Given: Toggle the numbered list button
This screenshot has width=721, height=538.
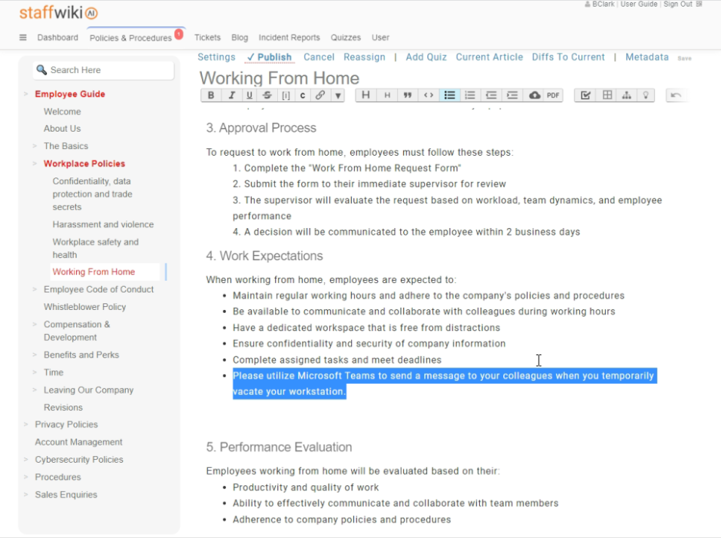Looking at the screenshot, I should click(470, 96).
